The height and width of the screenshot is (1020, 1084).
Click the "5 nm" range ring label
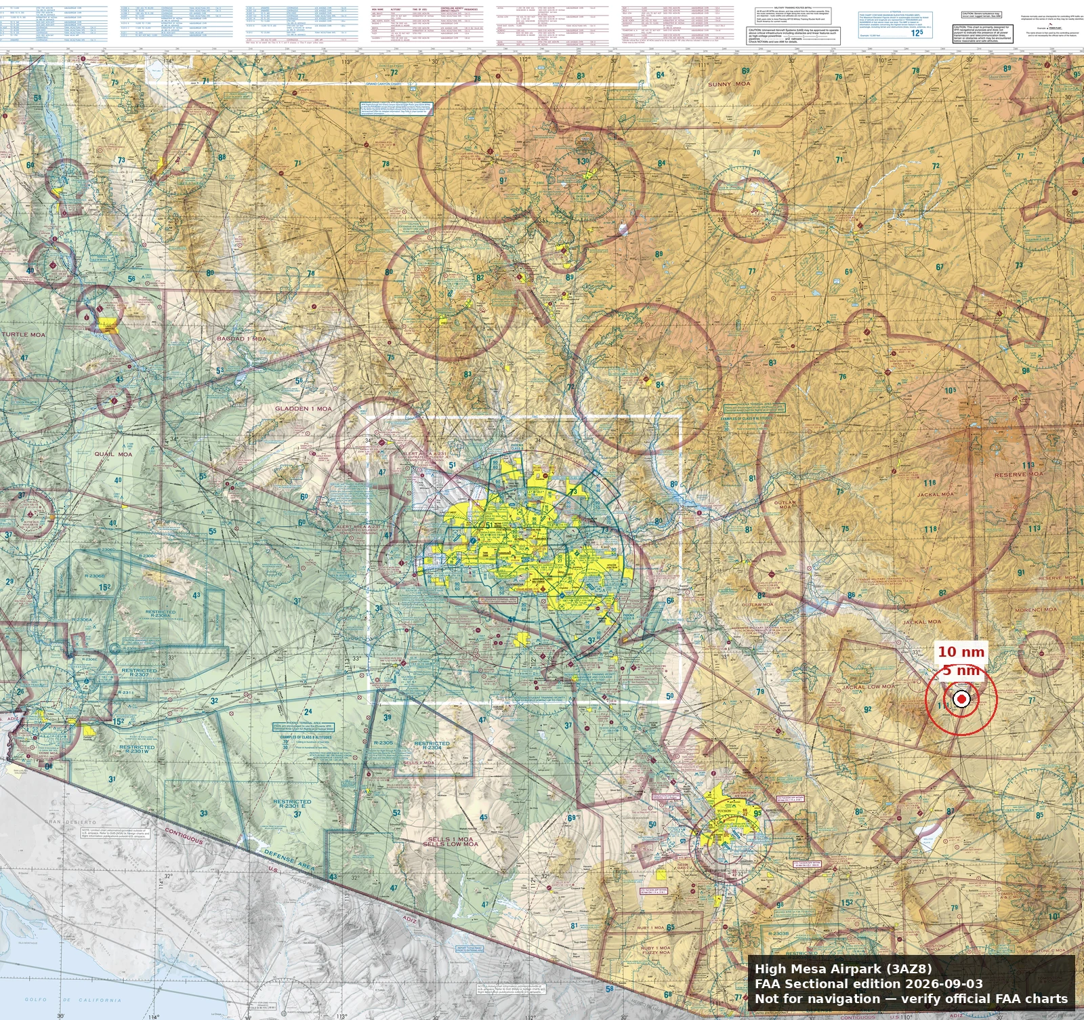coord(962,670)
